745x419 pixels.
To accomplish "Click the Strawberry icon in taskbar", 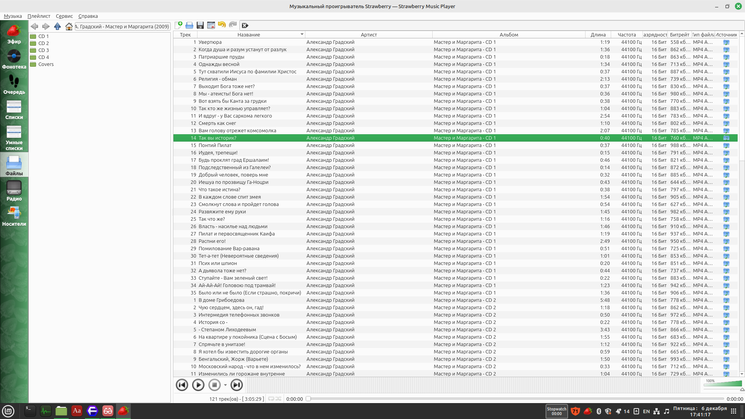I will [123, 411].
